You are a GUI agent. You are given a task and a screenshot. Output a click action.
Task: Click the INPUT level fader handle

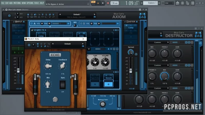click(x=18, y=71)
